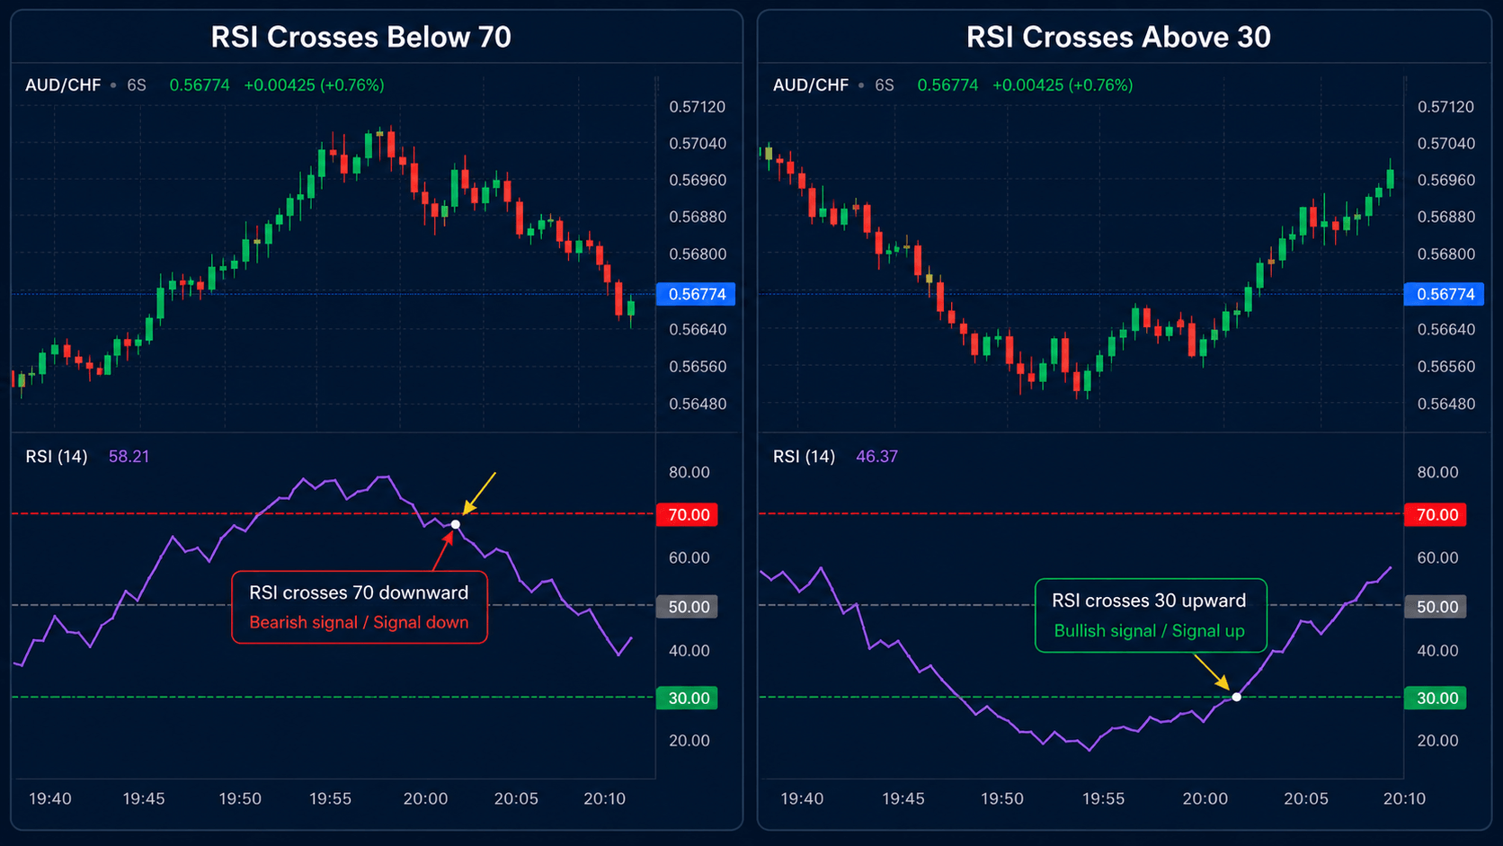Click the 19:45 time label in the Above 30 chart

coord(903,799)
